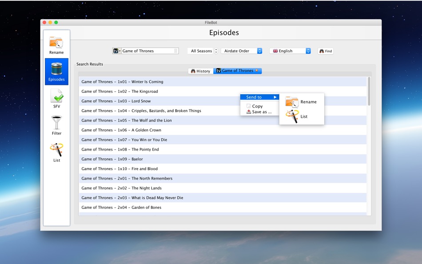Open the Rename panel in sidebar
422x264 pixels.
click(x=56, y=45)
